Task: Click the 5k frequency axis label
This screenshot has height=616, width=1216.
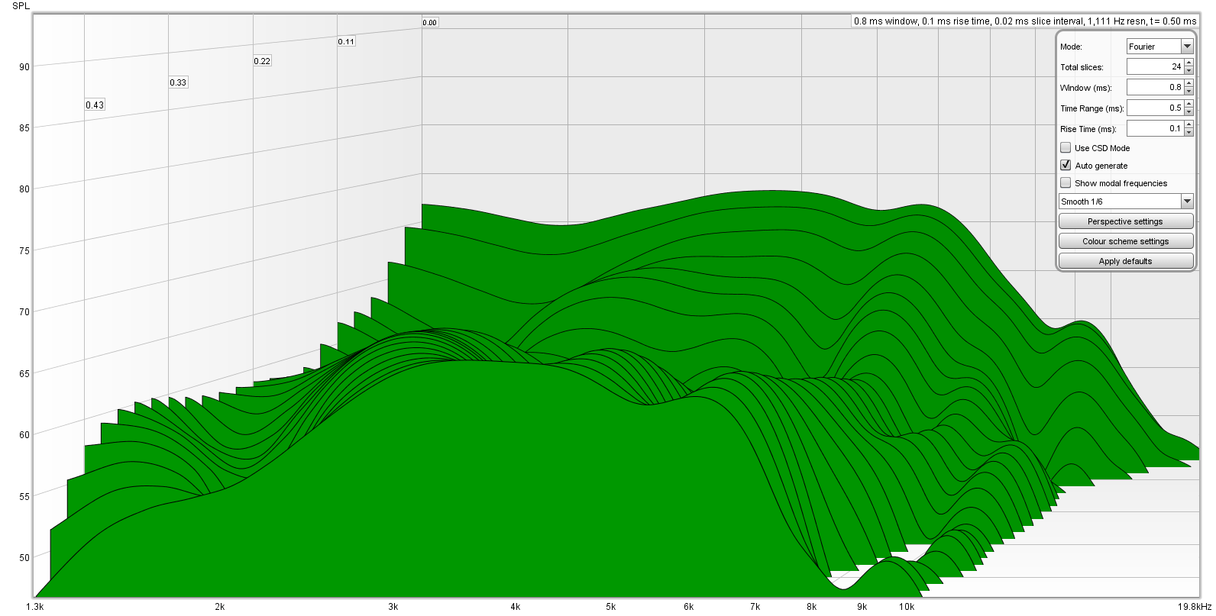Action: click(610, 607)
